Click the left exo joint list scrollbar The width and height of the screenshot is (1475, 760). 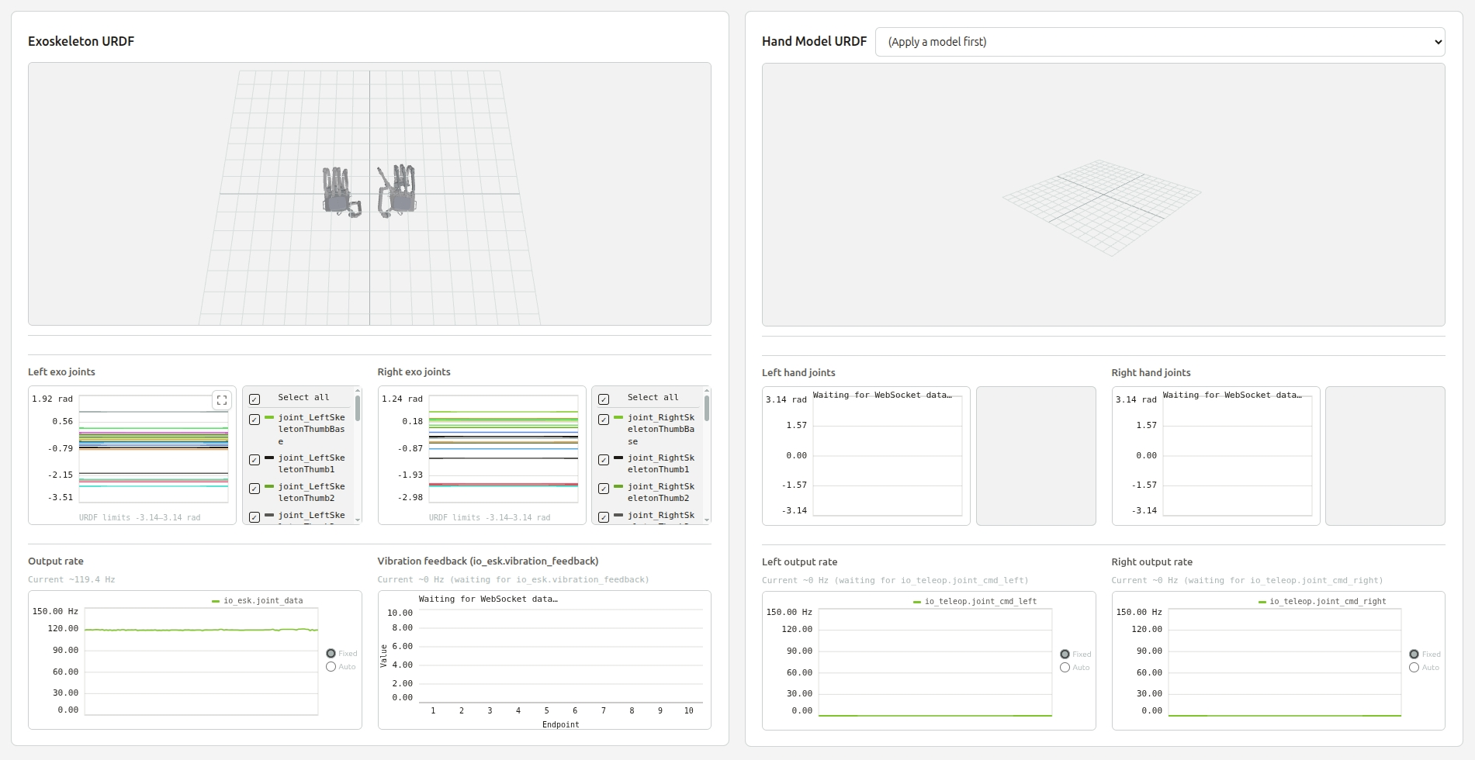click(x=358, y=408)
